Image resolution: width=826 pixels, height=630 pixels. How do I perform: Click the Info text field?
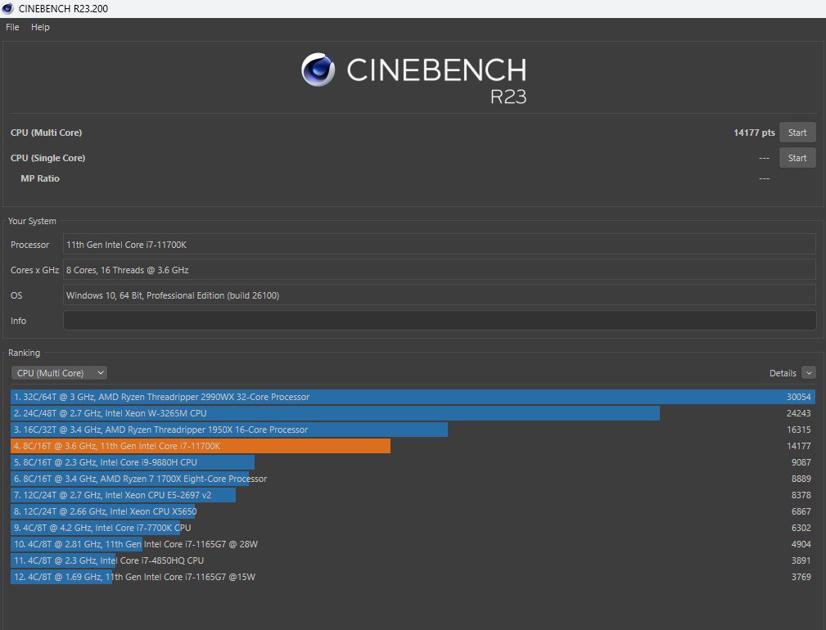(440, 321)
